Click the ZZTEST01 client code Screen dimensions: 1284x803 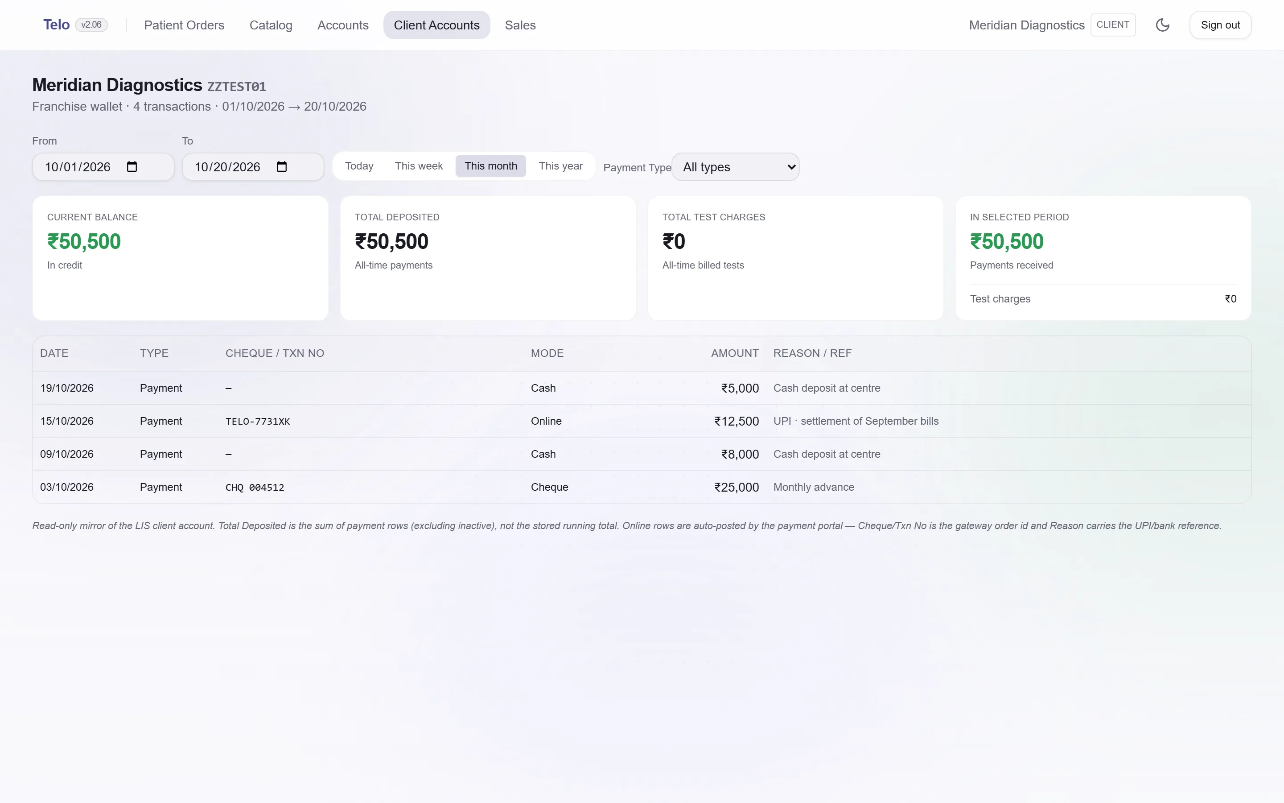click(x=236, y=87)
